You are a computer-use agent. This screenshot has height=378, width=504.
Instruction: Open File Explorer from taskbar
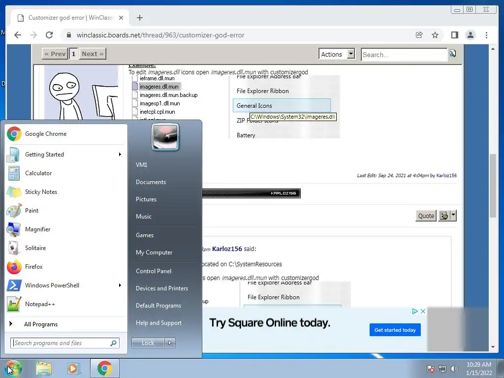44,369
